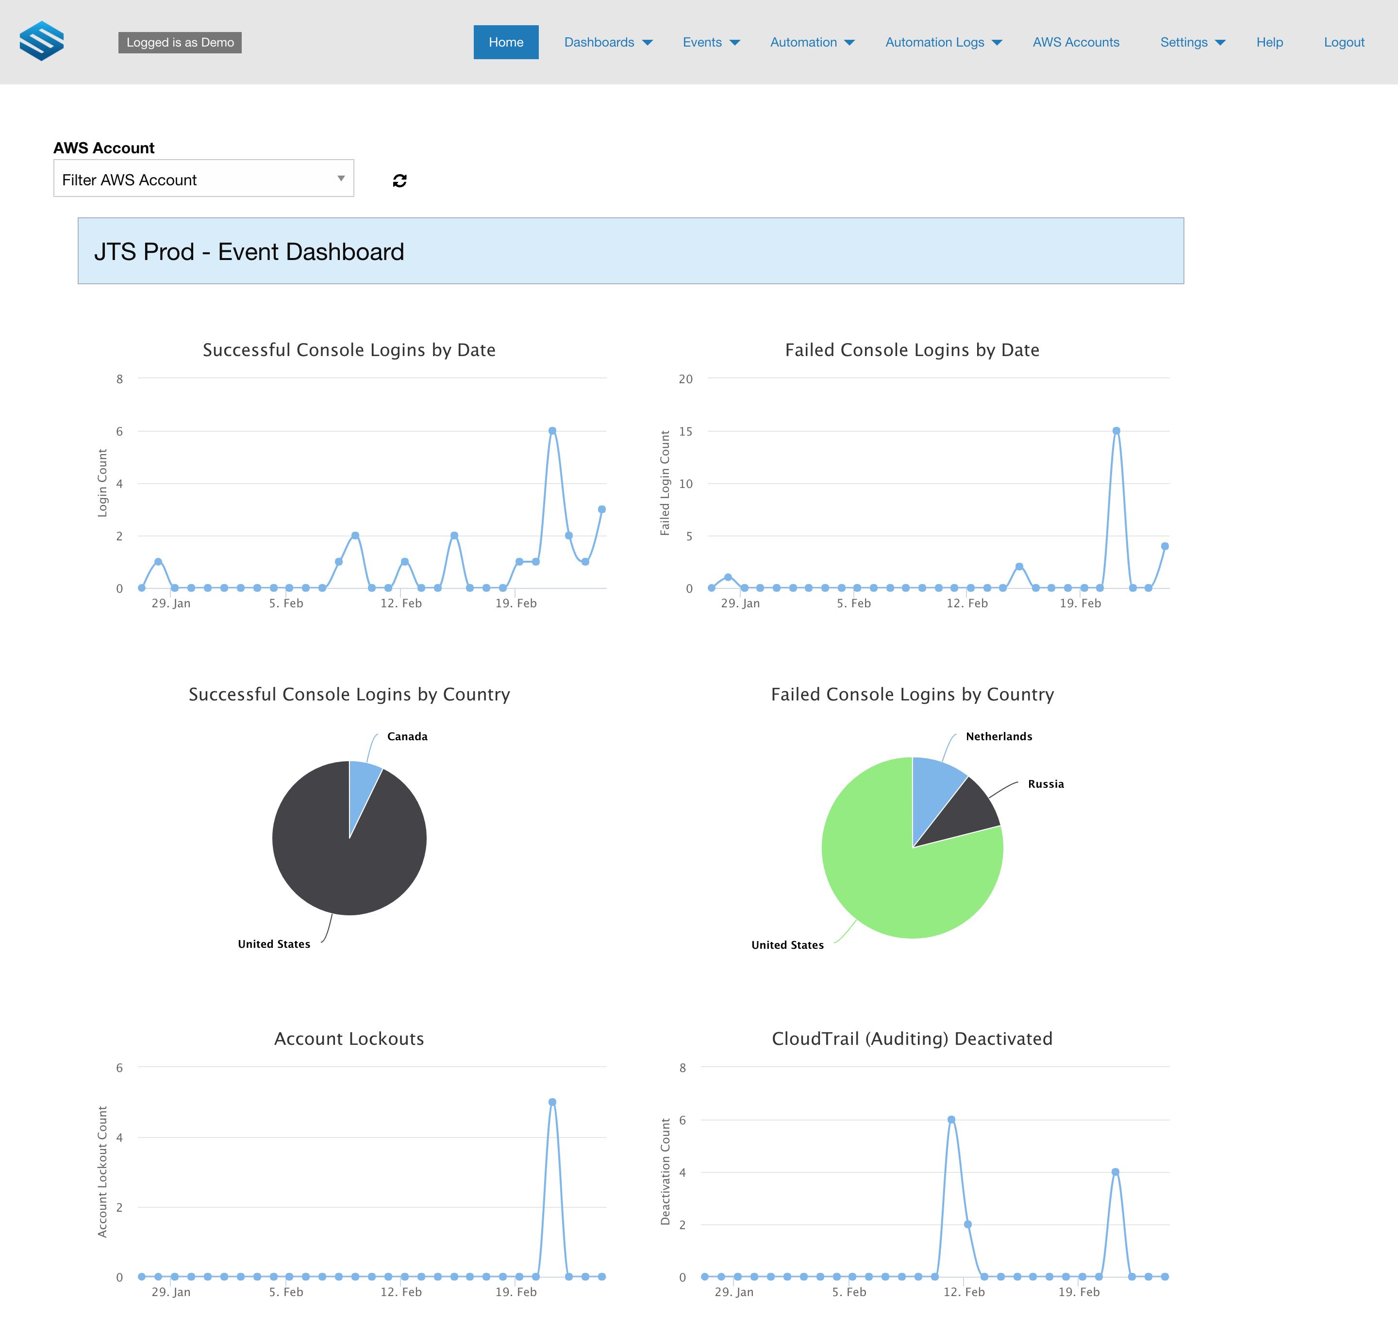Expand the Dashboards menu
Screen dimensions: 1398x1332
[x=608, y=43]
